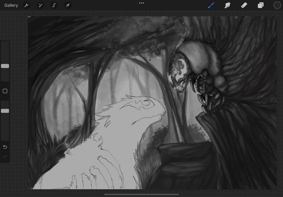This screenshot has width=283, height=197.
Task: Open the active color circle picker
Action: pyautogui.click(x=277, y=5)
